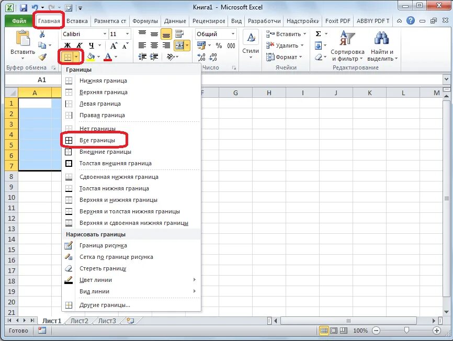The image size is (453, 341).
Task: Click the Sort and filter funnel icon
Action: pos(347,38)
